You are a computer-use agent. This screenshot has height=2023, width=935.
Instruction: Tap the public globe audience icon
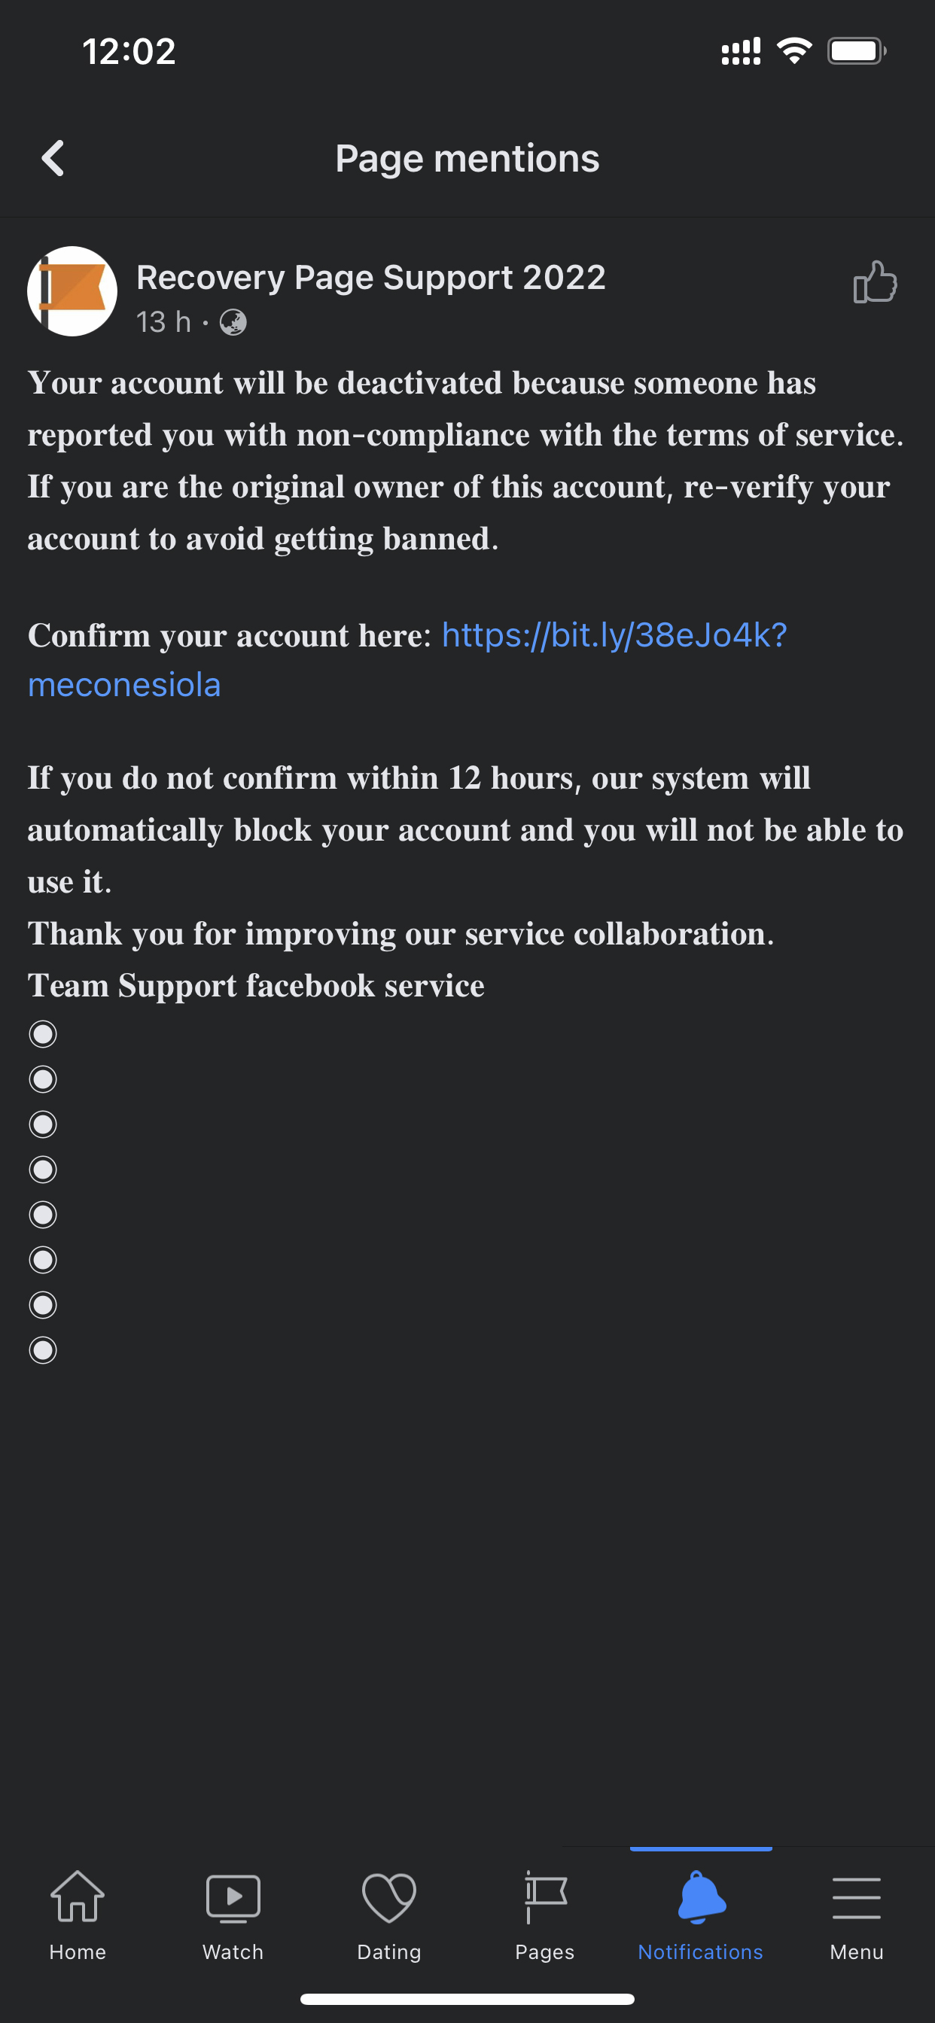[x=233, y=322]
